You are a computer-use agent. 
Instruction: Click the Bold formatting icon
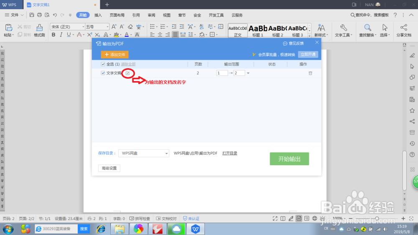54,35
